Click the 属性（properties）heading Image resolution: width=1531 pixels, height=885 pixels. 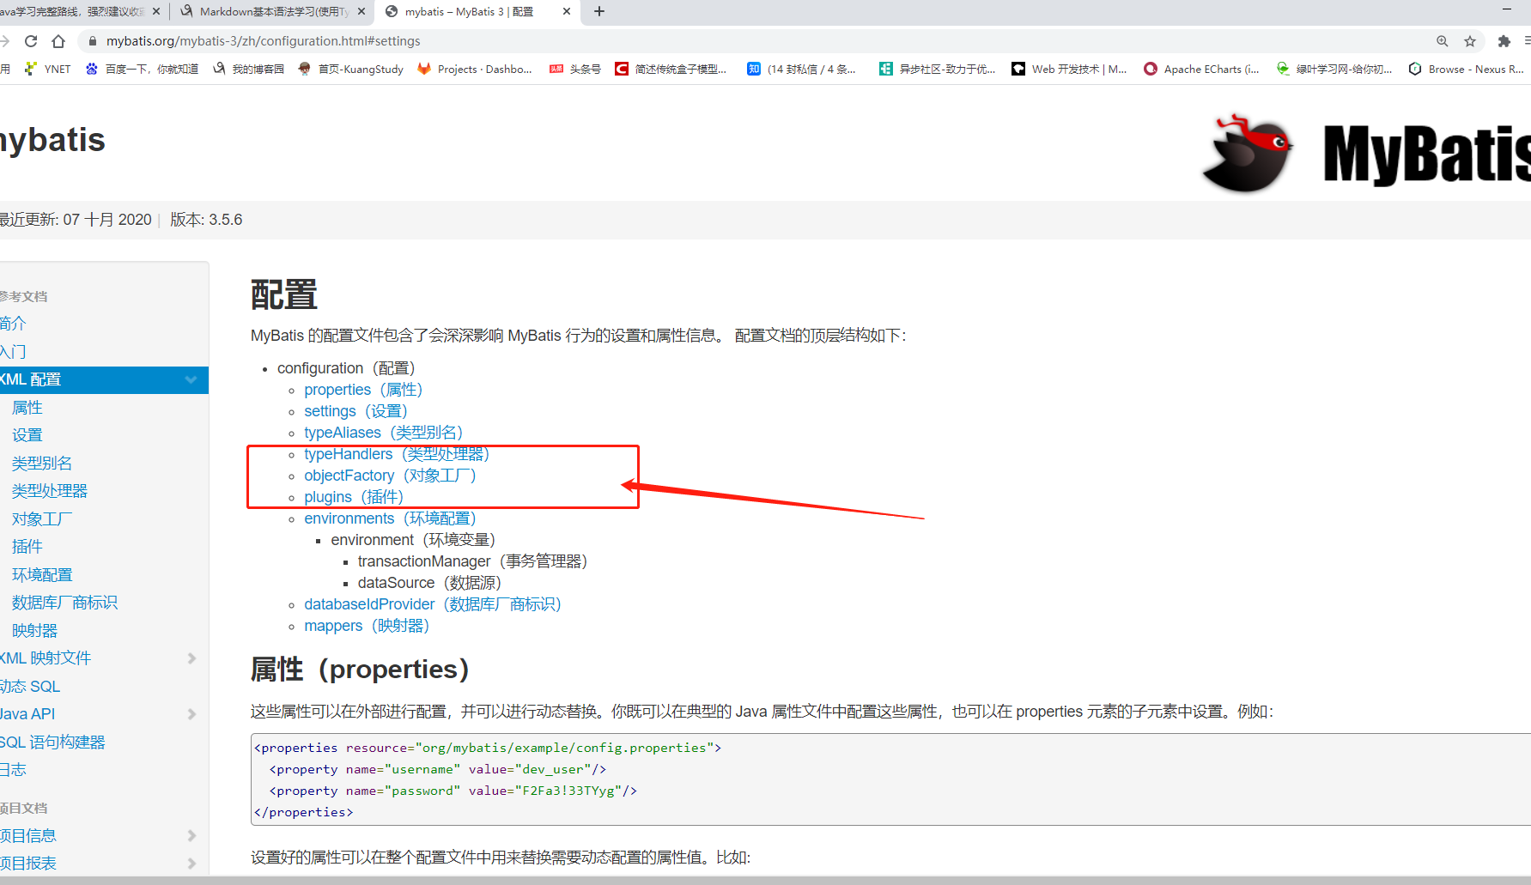click(x=360, y=670)
